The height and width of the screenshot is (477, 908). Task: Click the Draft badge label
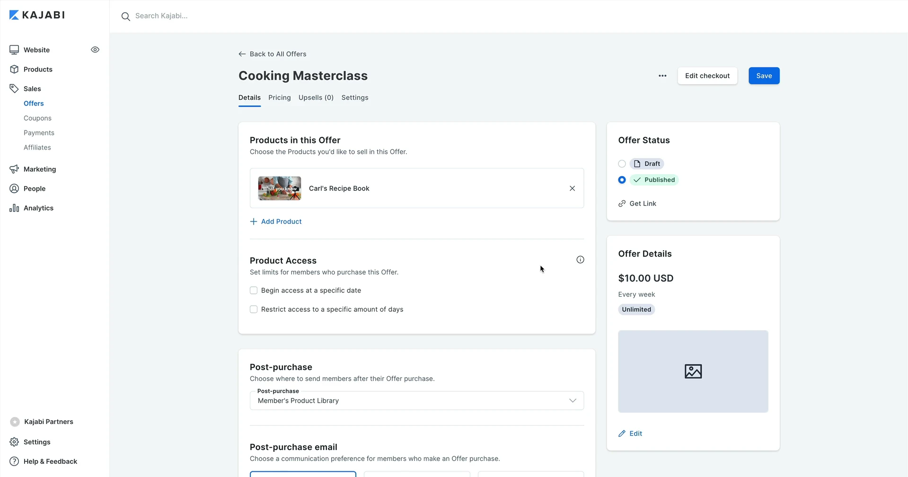[x=647, y=164]
